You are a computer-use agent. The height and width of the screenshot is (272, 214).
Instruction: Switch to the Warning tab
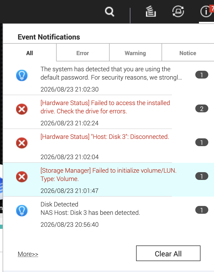point(135,53)
